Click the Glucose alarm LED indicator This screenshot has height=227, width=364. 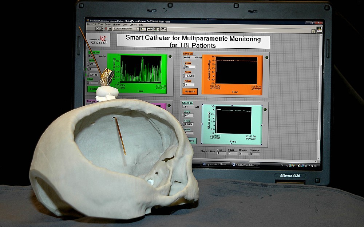[265, 110]
